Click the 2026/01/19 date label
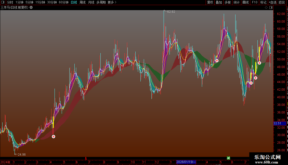 coord(186,162)
